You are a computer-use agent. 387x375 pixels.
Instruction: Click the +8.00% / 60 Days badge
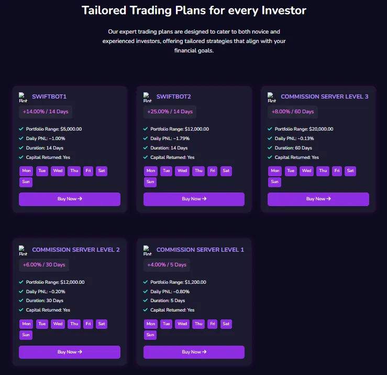tap(293, 112)
